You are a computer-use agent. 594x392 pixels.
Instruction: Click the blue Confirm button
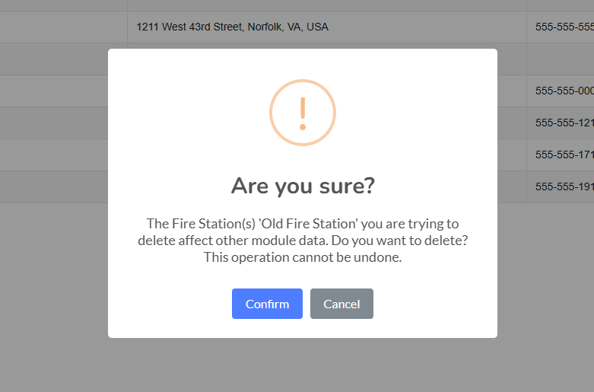(267, 304)
